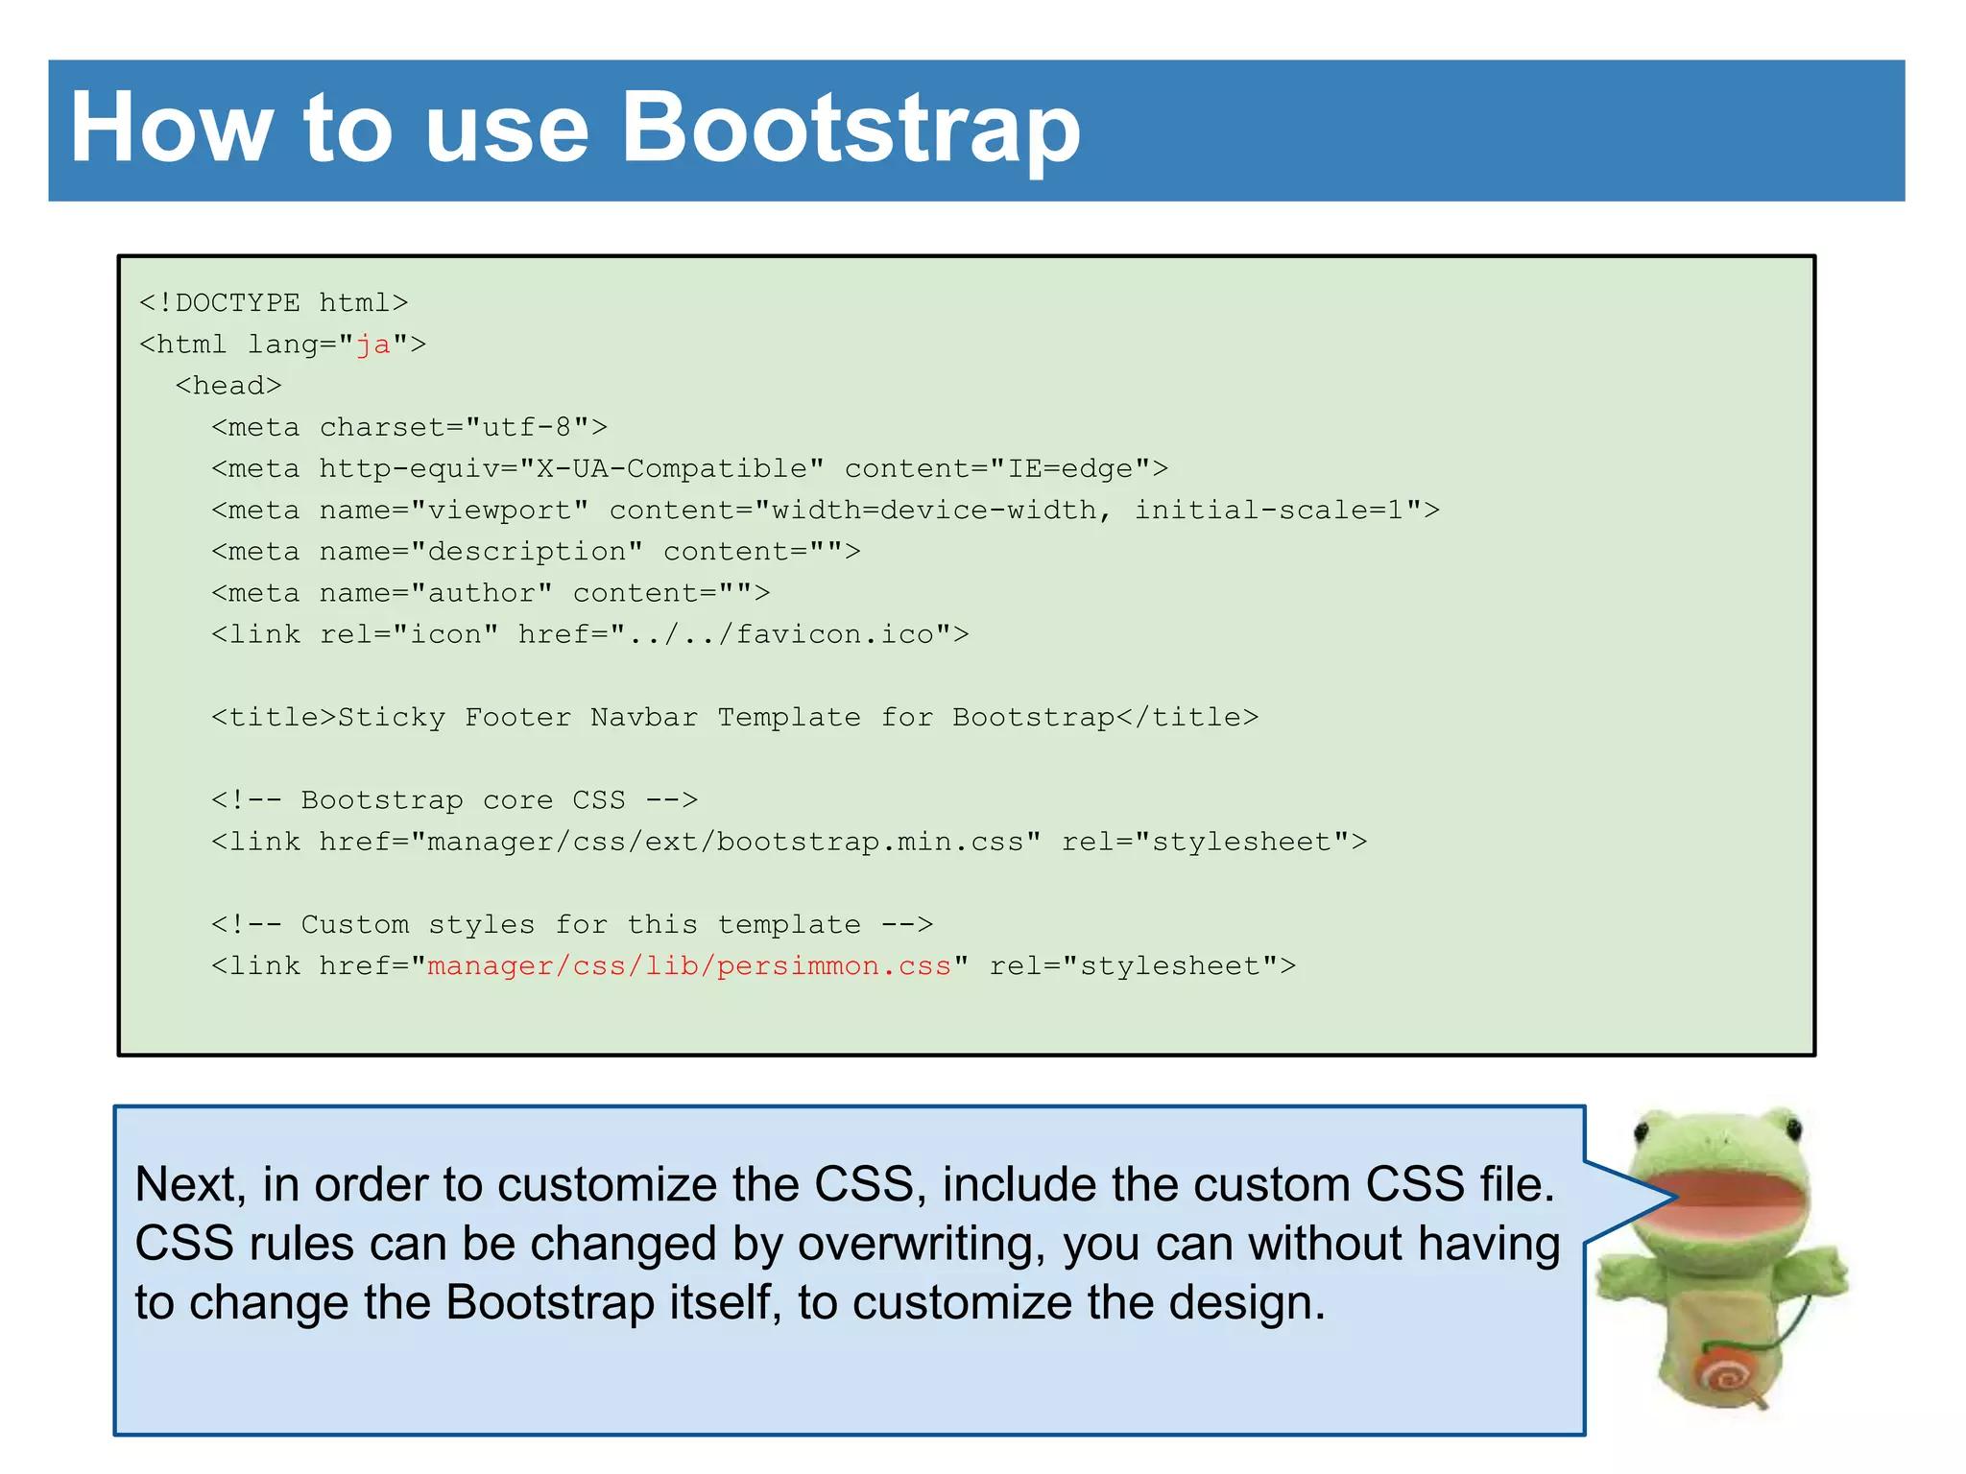The image size is (1966, 1474).
Task: Click the '<head>' tag line
Action: pyautogui.click(x=228, y=386)
